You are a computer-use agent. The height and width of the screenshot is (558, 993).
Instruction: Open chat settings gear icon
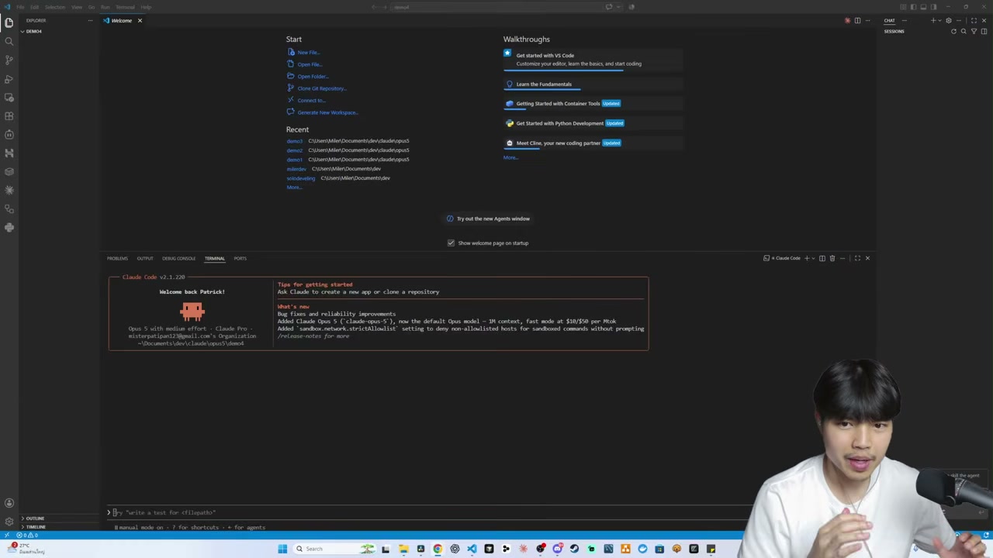point(948,20)
